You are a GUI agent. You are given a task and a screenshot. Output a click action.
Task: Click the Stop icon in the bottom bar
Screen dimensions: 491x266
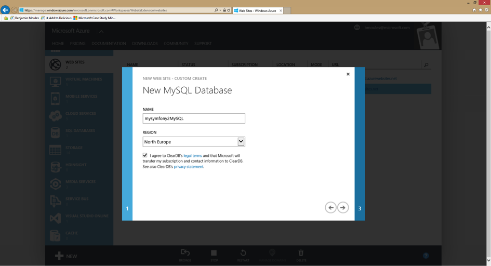click(214, 252)
